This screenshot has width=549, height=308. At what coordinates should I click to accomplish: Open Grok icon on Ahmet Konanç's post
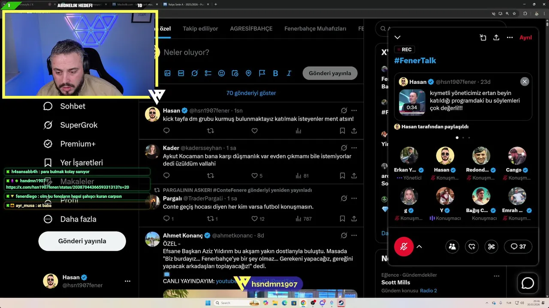[x=344, y=235]
